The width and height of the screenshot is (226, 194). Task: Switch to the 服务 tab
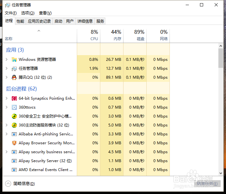(x=100, y=21)
